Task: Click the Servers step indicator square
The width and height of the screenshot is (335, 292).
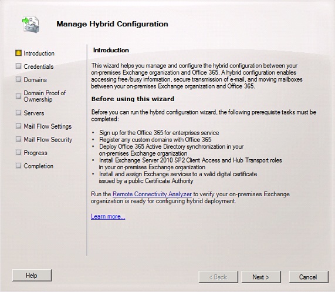Action: (x=18, y=113)
